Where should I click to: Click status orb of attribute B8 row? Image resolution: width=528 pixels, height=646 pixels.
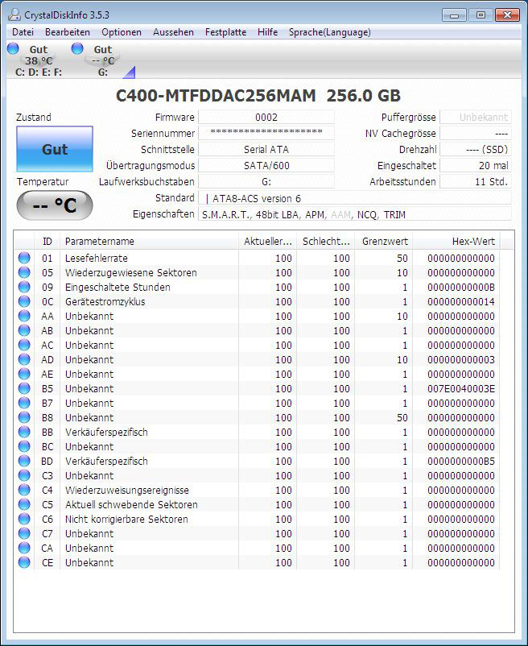click(x=24, y=417)
